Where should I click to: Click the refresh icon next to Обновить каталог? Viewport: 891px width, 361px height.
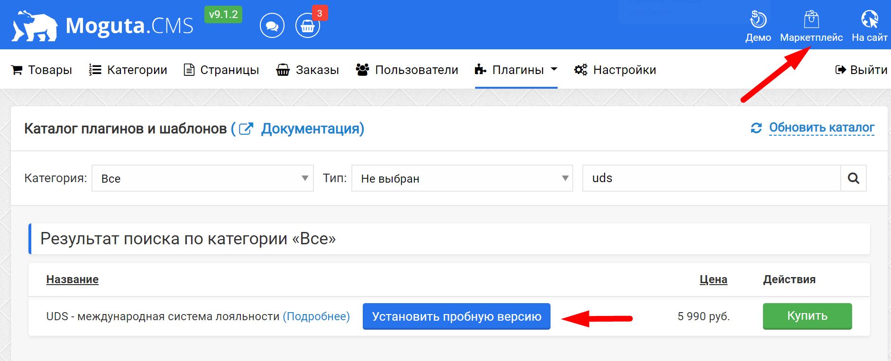pos(756,128)
